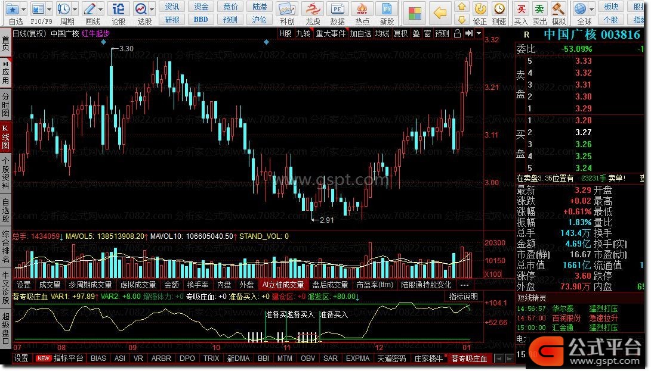
Task: Open the chart toolbar dropdown arrow
Action: (x=479, y=33)
